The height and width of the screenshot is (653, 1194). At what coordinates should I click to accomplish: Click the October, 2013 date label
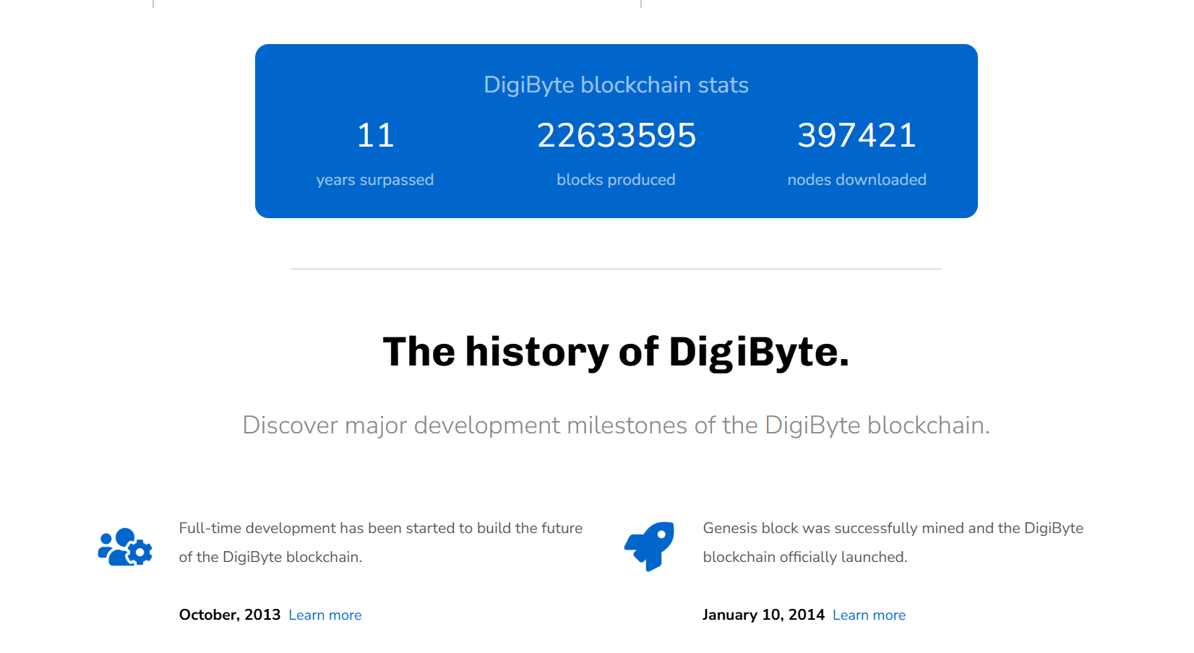tap(229, 615)
